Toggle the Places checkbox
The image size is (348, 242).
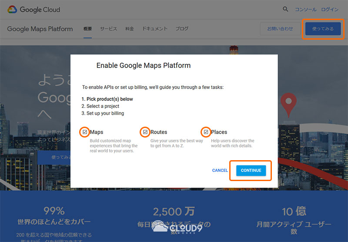coord(206,132)
